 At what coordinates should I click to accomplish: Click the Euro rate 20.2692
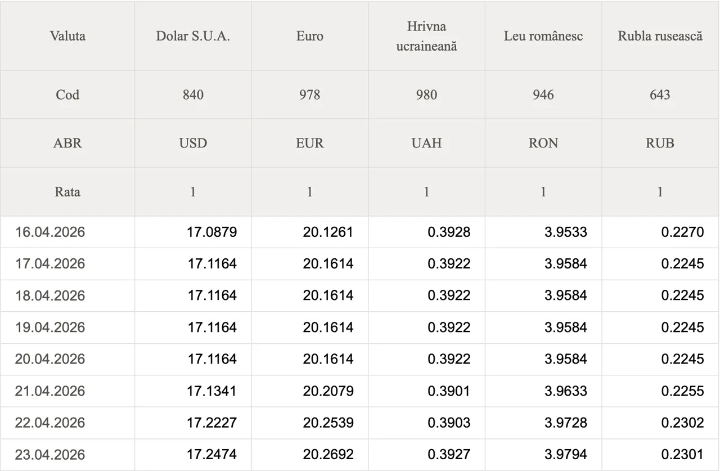[x=328, y=455]
